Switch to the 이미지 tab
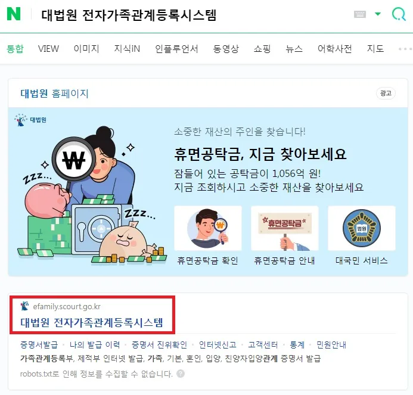413x395 pixels. pos(86,49)
